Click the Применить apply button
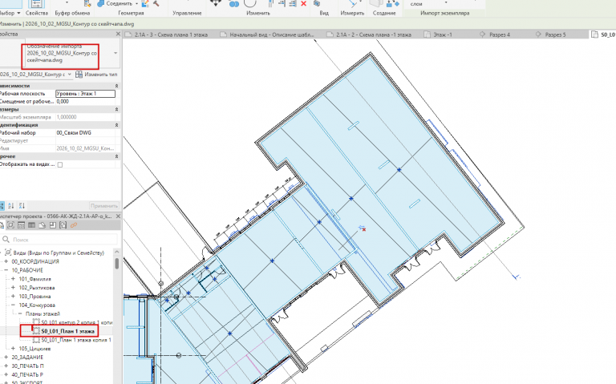This screenshot has height=384, width=616. pos(104,206)
